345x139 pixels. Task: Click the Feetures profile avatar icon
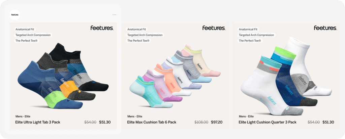14,15
